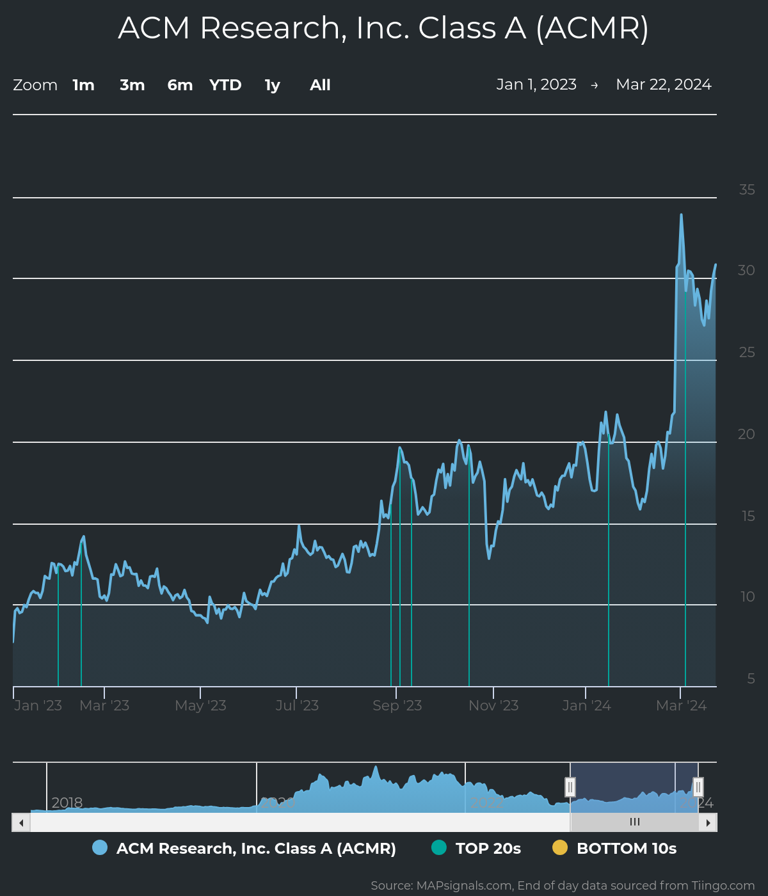Click the teal TOP 20s legend marker dot
The width and height of the screenshot is (768, 896).
[439, 848]
